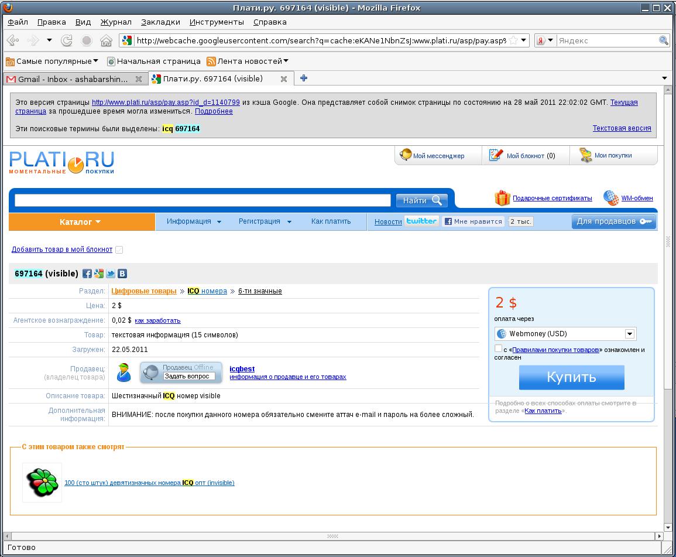Screen dimensions: 676x557
Task: Click the ICQ flower thumbnail
Action: pos(42,483)
